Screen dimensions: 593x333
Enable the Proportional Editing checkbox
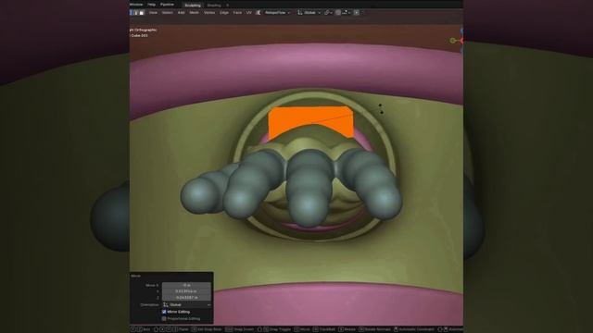pyautogui.click(x=164, y=318)
